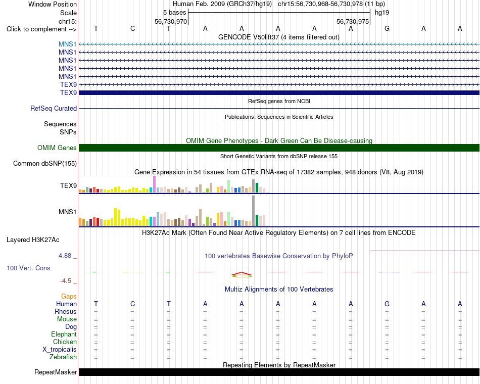The image size is (480, 384).
Task: Click the 56,730,975 ruler coordinate
Action: 352,21
